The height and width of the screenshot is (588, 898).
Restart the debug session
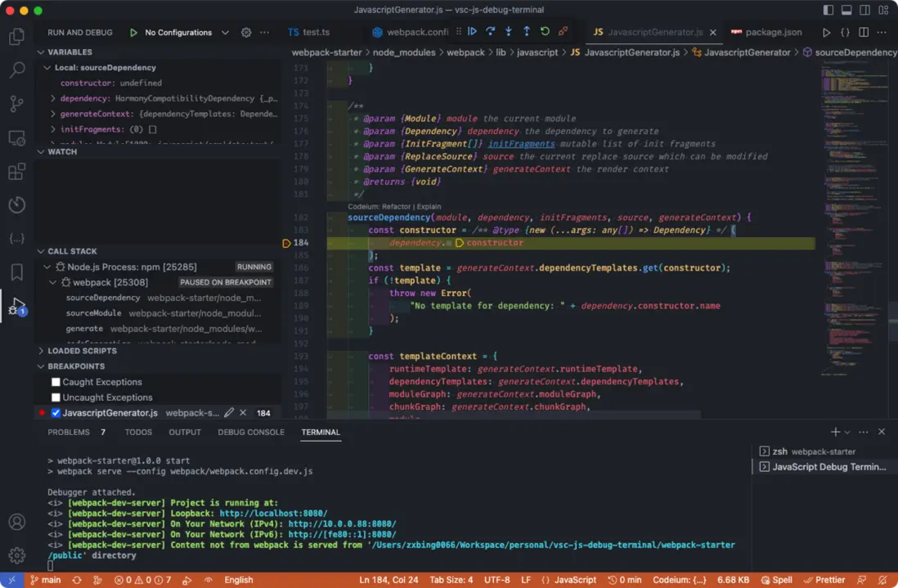click(x=545, y=32)
